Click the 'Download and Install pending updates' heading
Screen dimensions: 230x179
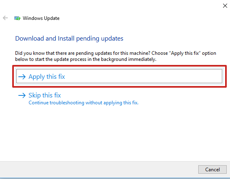(x=69, y=39)
